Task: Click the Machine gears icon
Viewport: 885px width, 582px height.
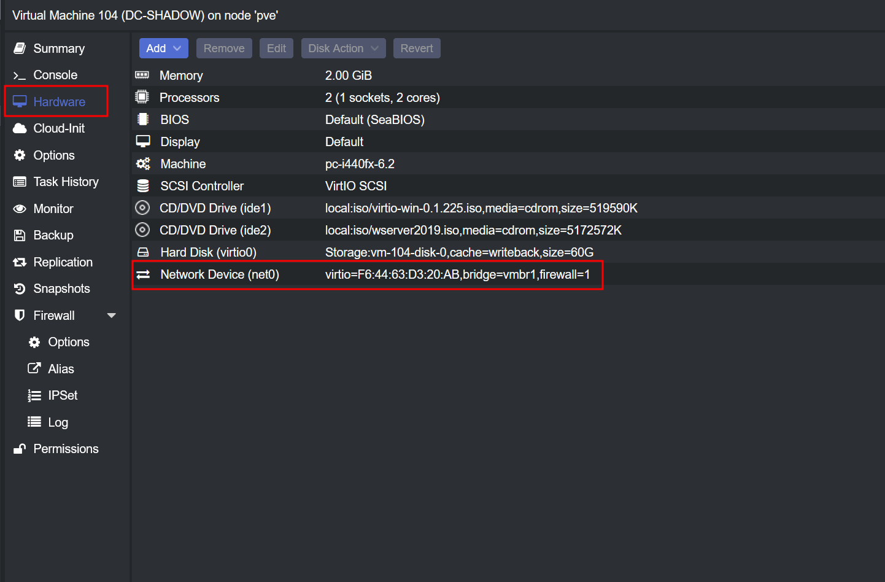Action: pos(143,164)
